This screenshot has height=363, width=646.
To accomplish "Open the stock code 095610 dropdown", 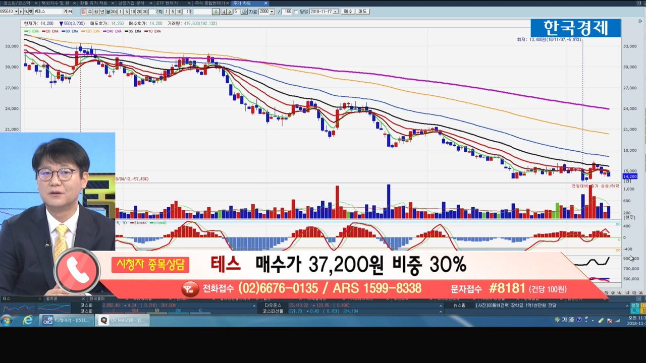I will point(16,12).
